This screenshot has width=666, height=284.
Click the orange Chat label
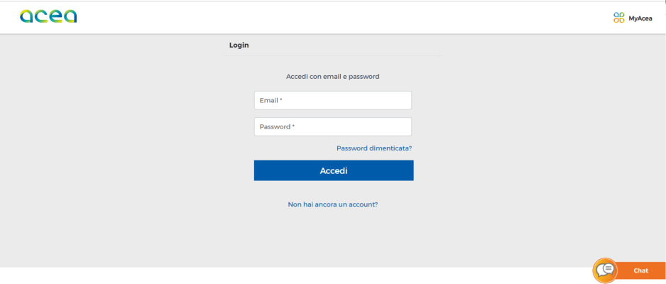tap(640, 271)
